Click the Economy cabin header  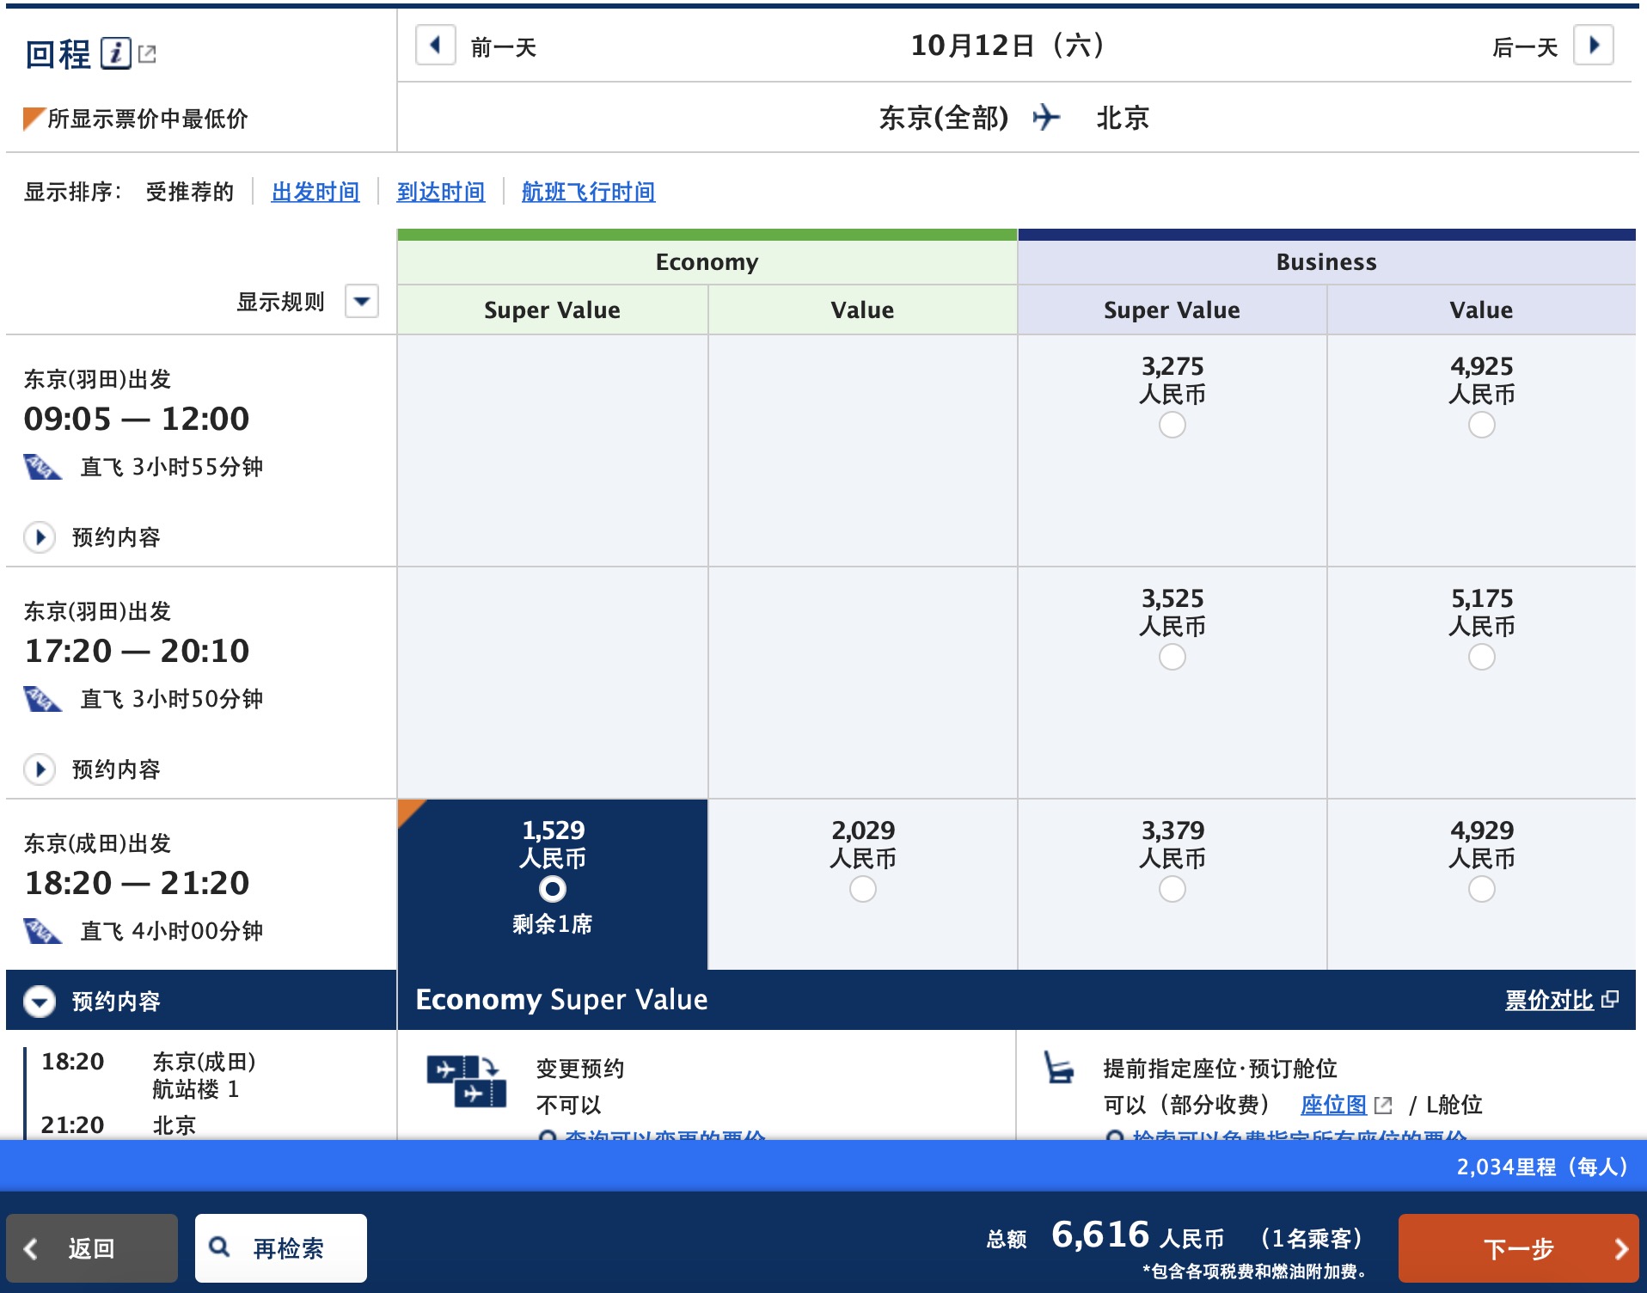click(x=707, y=261)
